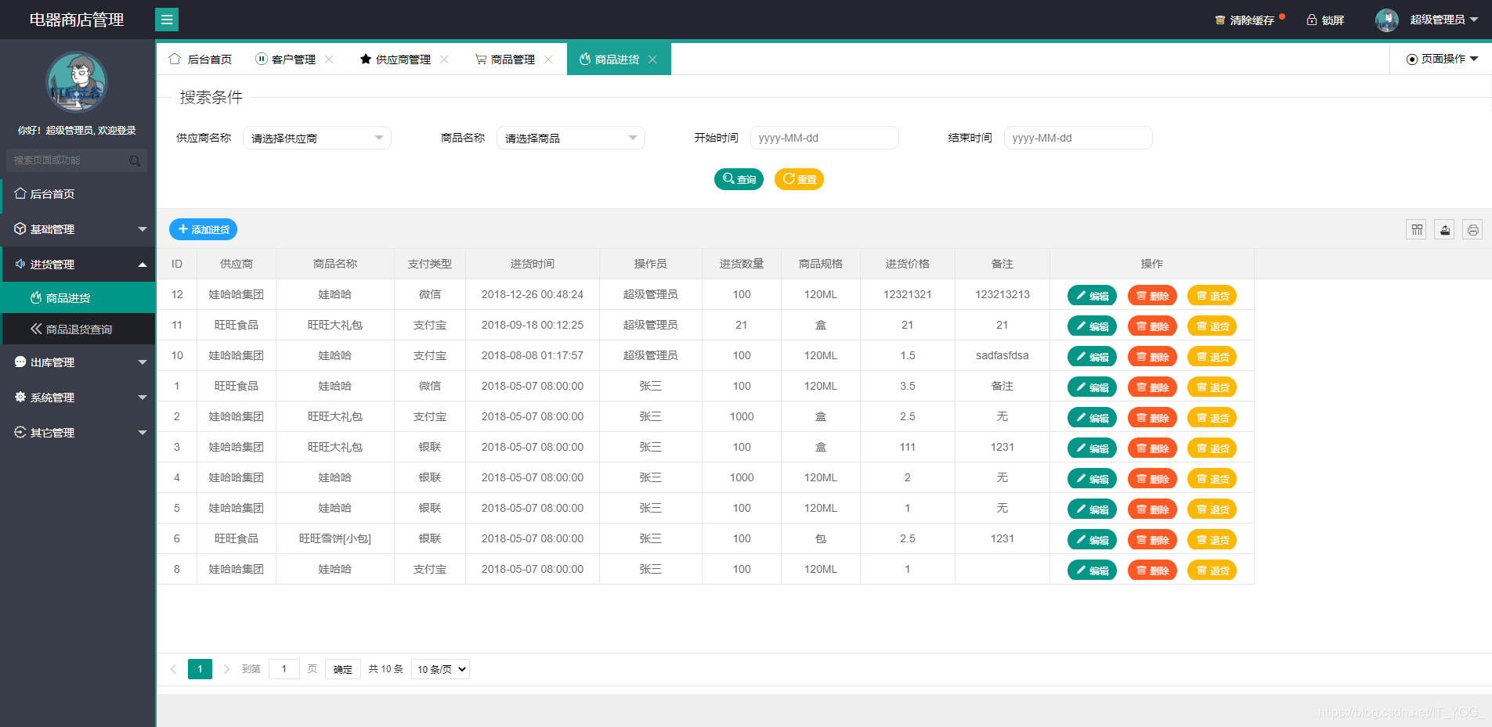Click the admin avatar in the top bar
Screen dimensions: 1492x727
(x=1386, y=19)
